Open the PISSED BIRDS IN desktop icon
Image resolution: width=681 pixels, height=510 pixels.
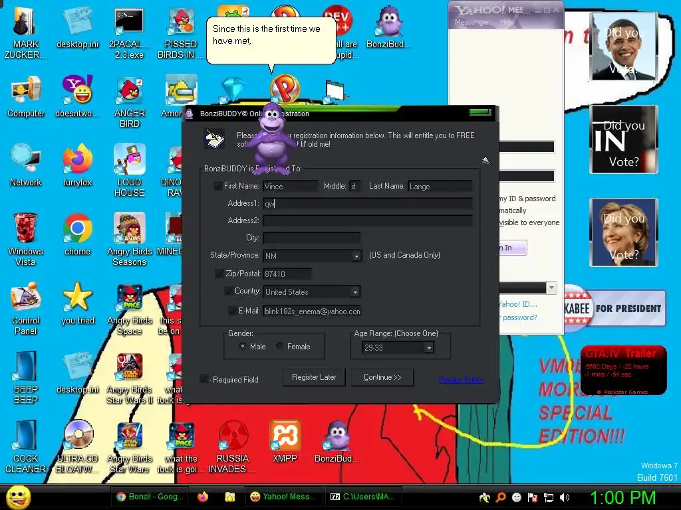(181, 33)
